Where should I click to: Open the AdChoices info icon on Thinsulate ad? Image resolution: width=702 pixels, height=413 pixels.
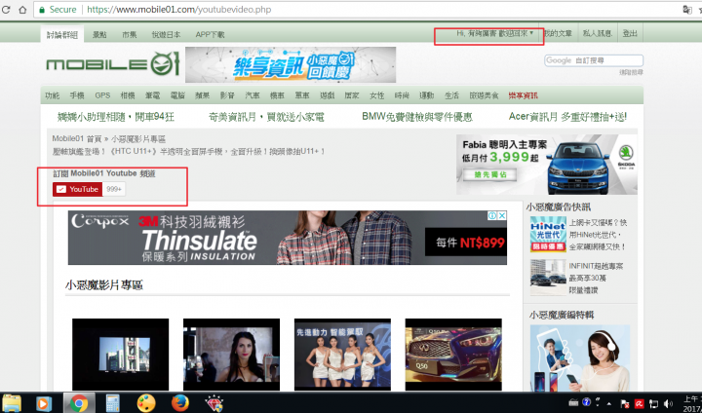(492, 215)
